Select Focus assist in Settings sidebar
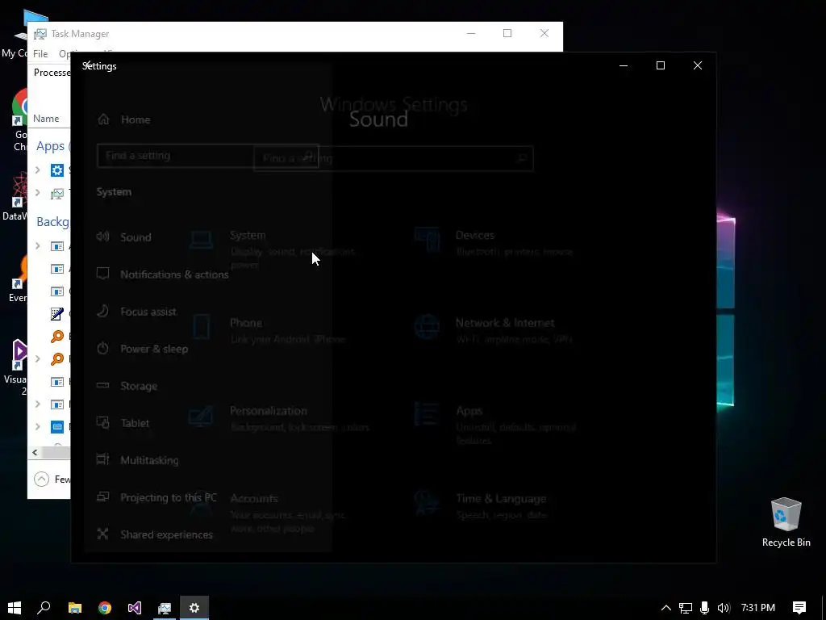The image size is (826, 620). pos(136,312)
